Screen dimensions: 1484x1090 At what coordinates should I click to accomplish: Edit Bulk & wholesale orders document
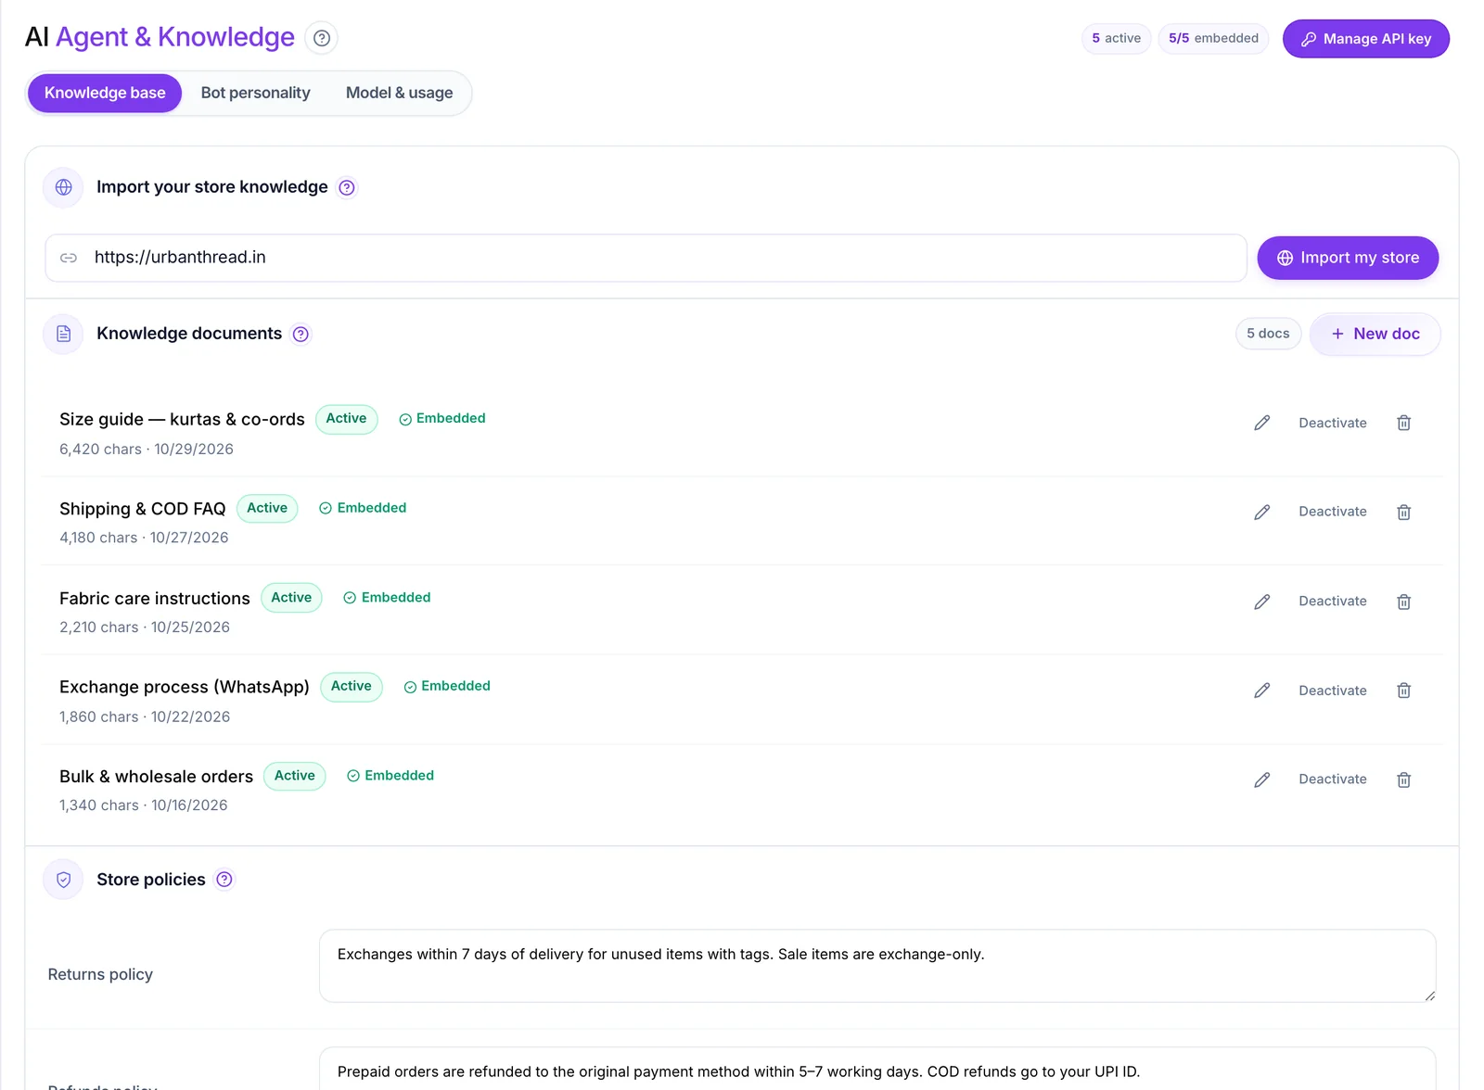tap(1262, 779)
